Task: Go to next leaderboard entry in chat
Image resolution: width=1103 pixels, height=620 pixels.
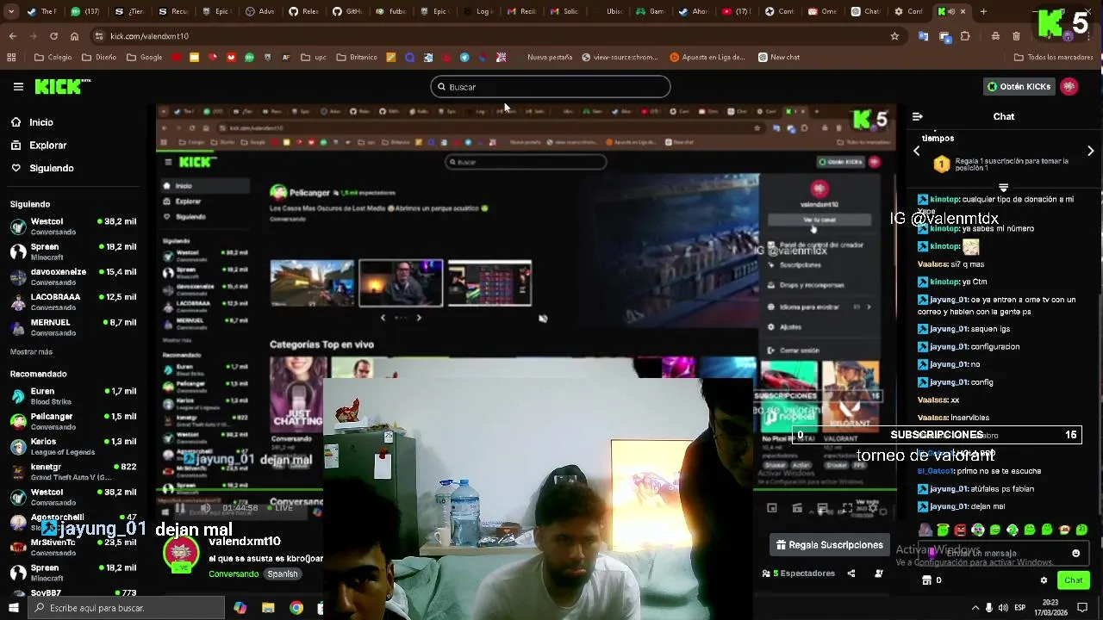Action: point(1090,151)
